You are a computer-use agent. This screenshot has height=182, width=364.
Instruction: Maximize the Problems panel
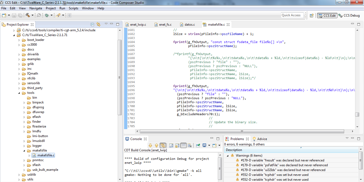(x=359, y=138)
